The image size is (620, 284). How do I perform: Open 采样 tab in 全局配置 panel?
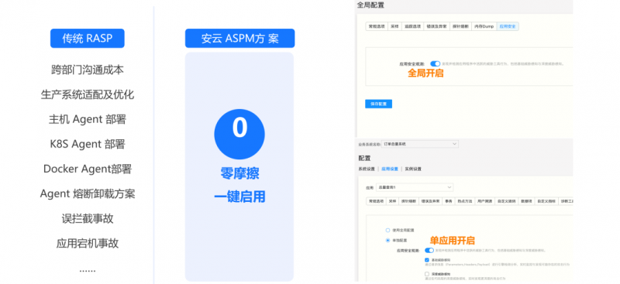(394, 26)
